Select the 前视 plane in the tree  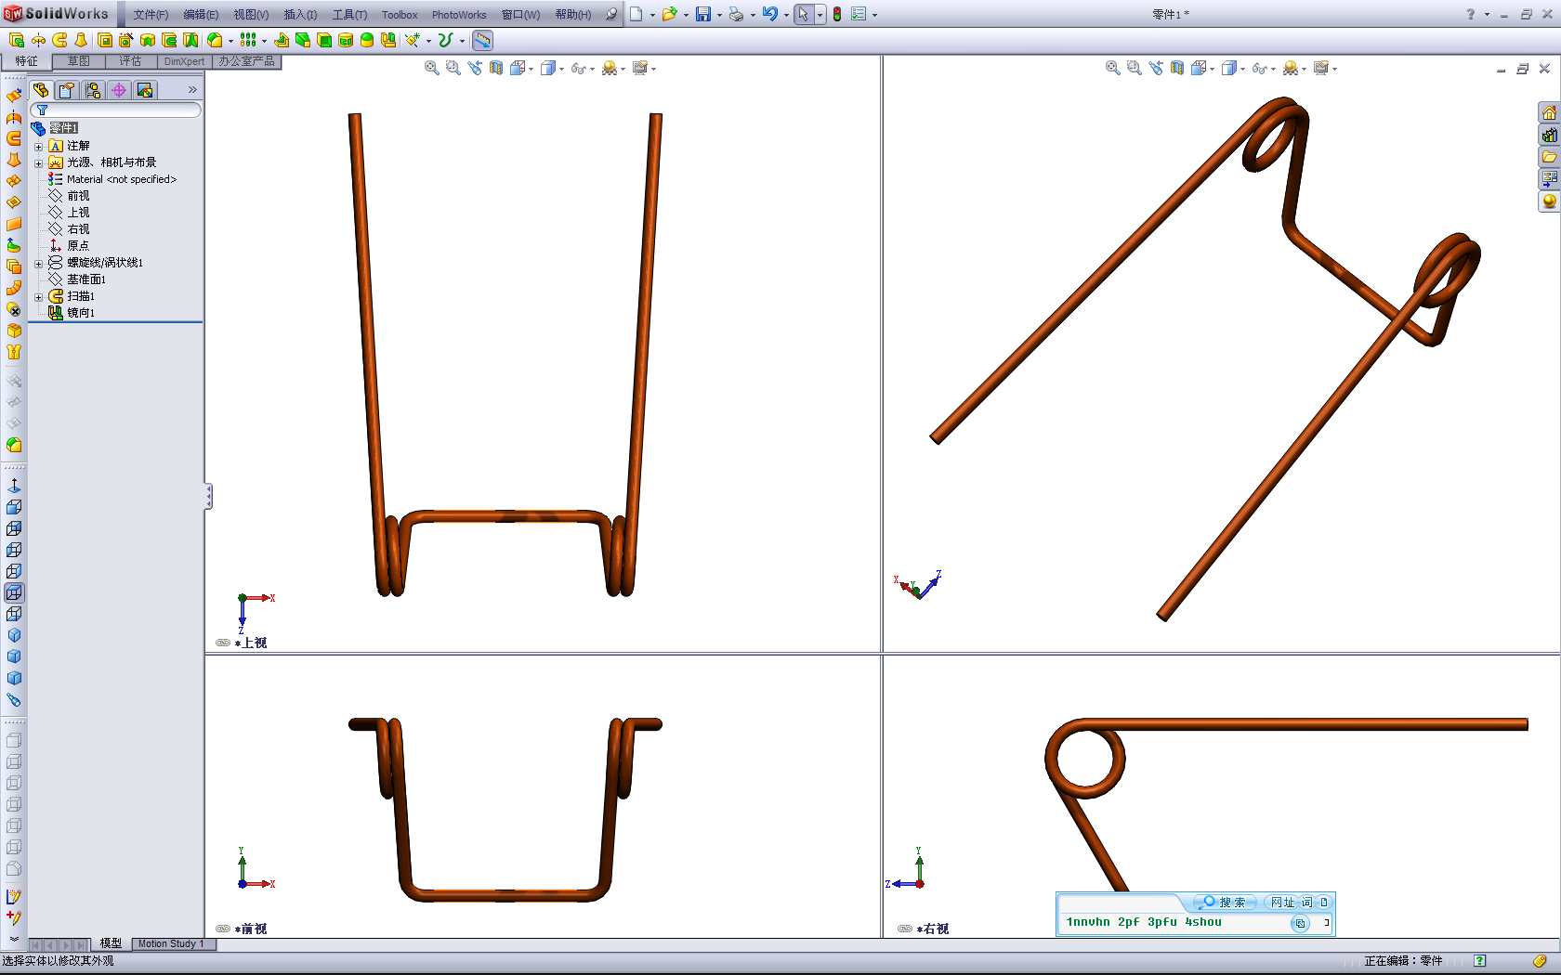(78, 196)
